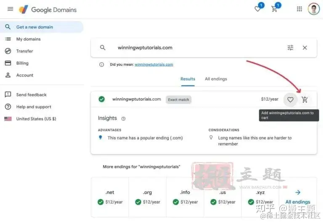Click the green check under .net
Screen dimensions: 323x222
tap(101, 202)
